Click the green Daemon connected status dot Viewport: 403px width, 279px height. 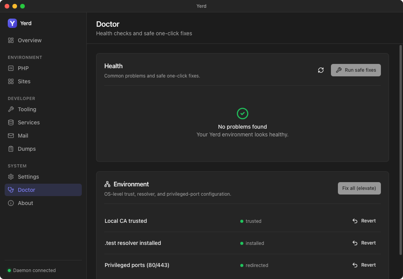9,270
